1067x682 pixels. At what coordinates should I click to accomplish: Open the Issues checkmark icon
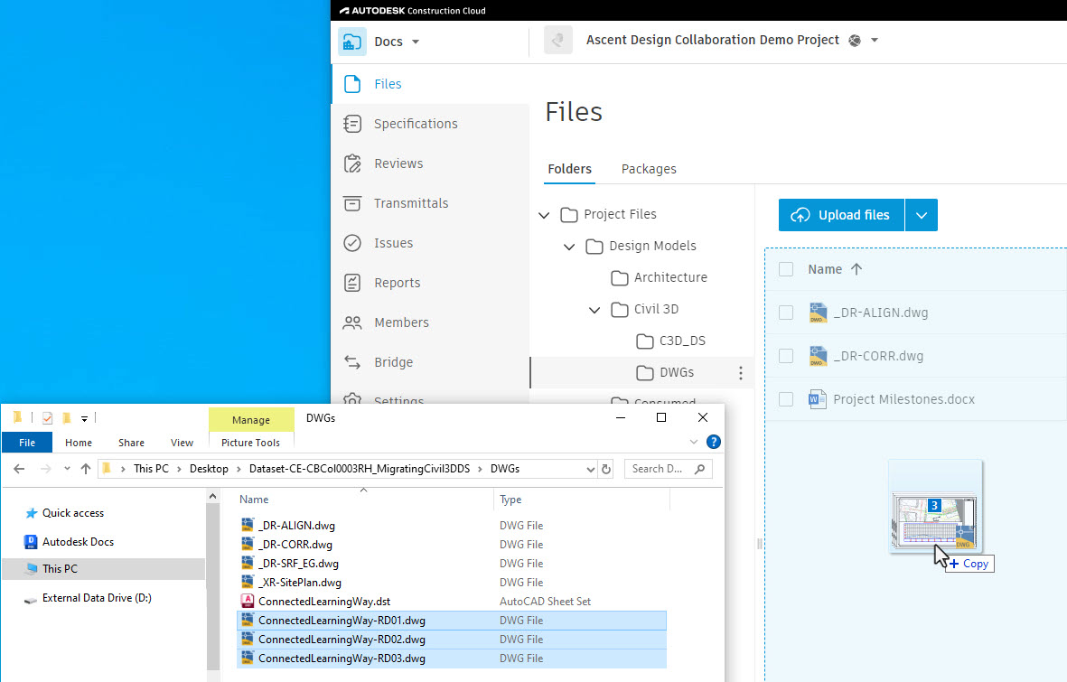[352, 243]
